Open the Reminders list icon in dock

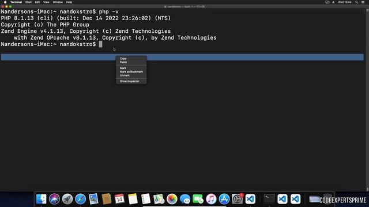(146, 199)
